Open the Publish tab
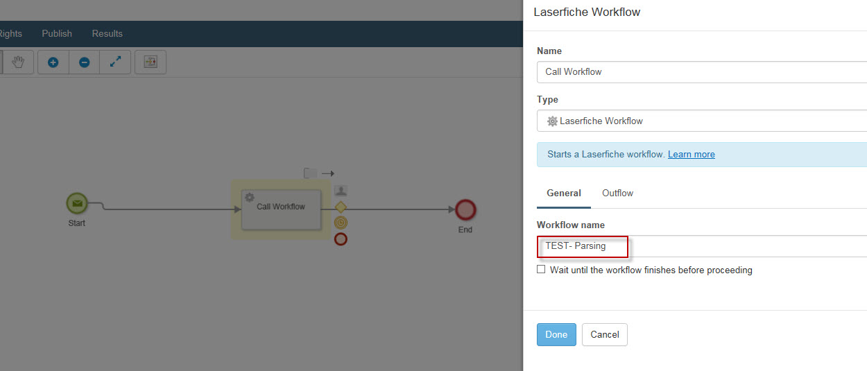 [57, 34]
